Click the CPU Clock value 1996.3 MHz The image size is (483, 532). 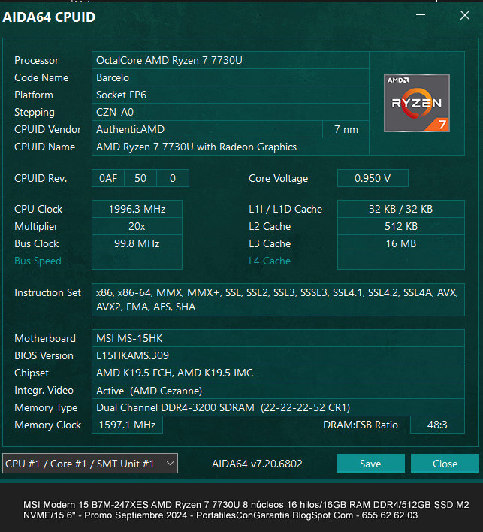tap(137, 209)
